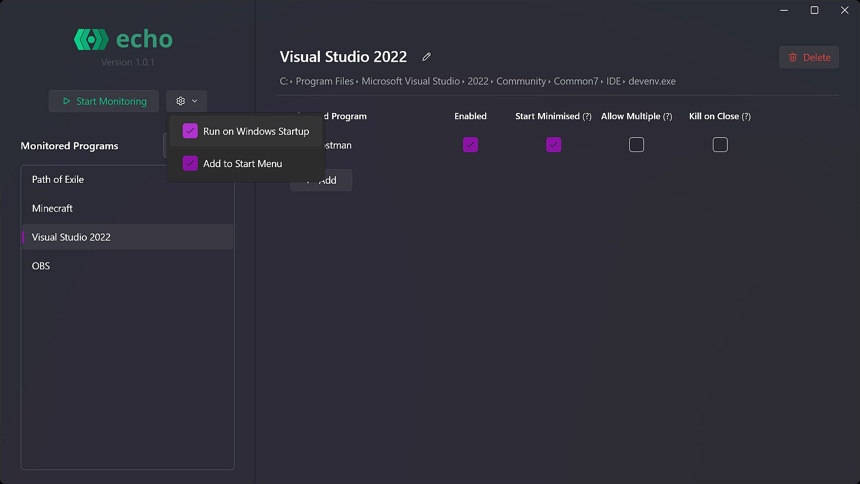Image resolution: width=860 pixels, height=484 pixels.
Task: Click the echo logo icon
Action: pyautogui.click(x=91, y=39)
